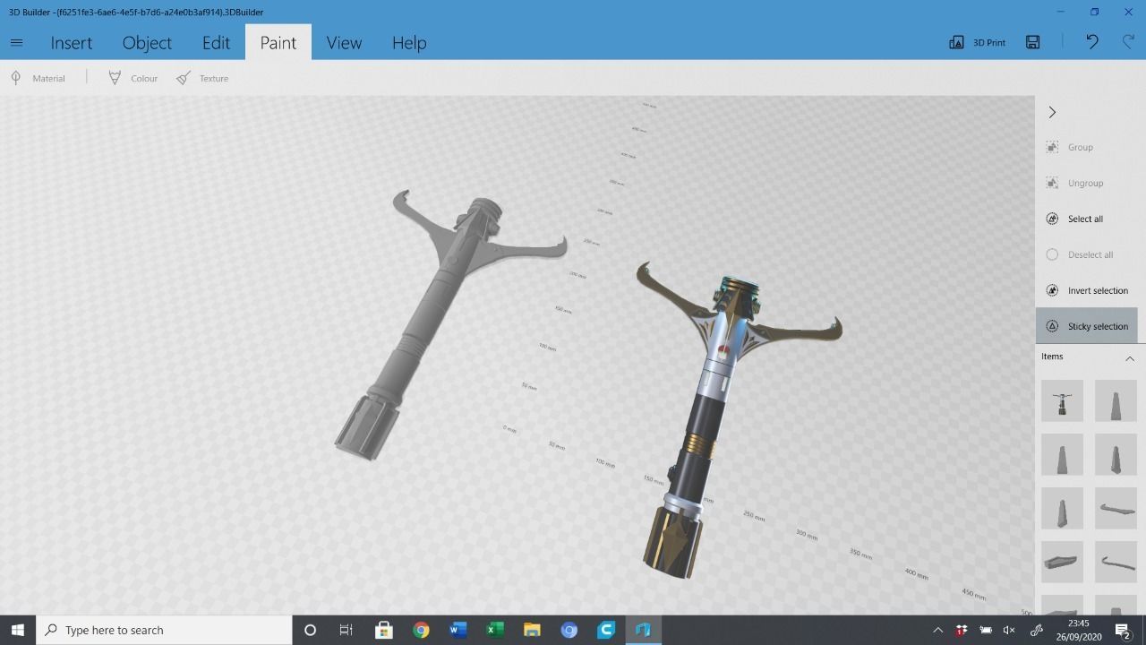Open Word from the taskbar
This screenshot has height=645, width=1146.
458,630
